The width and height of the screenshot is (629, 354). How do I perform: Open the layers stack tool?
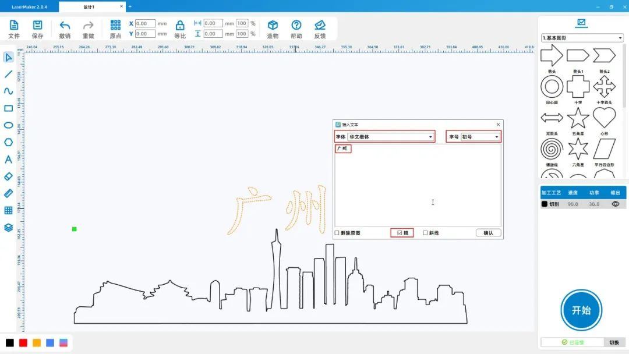[x=8, y=228]
